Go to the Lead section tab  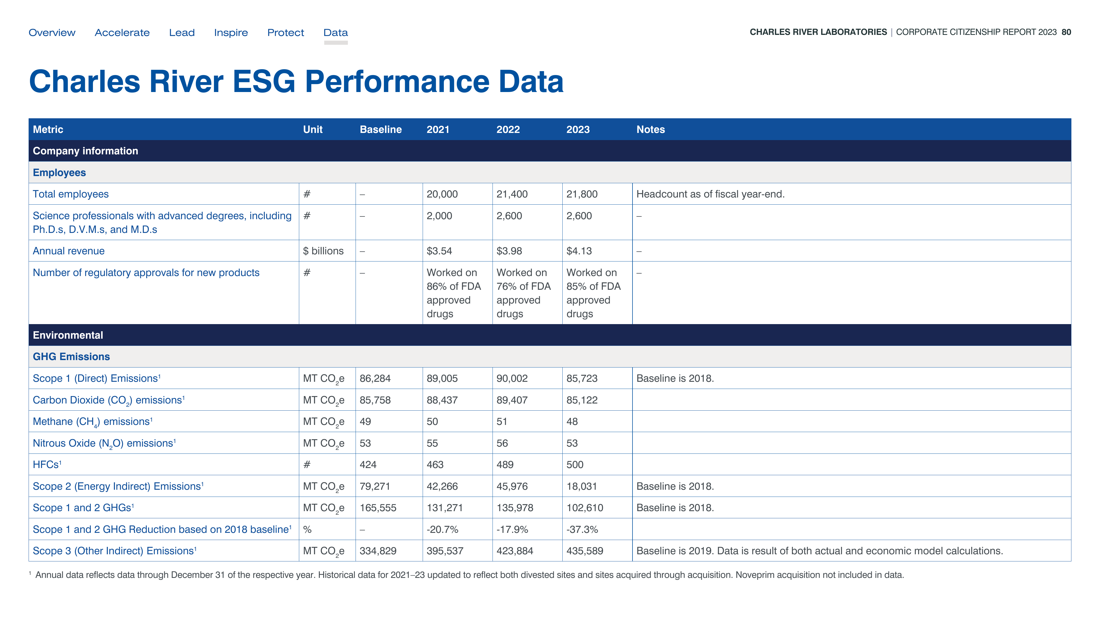tap(182, 32)
